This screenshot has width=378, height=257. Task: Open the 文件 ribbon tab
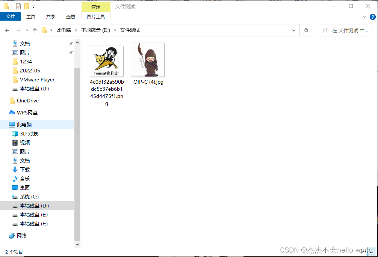pos(11,17)
